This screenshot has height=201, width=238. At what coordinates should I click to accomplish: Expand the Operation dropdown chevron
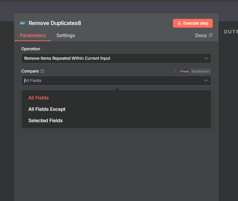(x=206, y=58)
